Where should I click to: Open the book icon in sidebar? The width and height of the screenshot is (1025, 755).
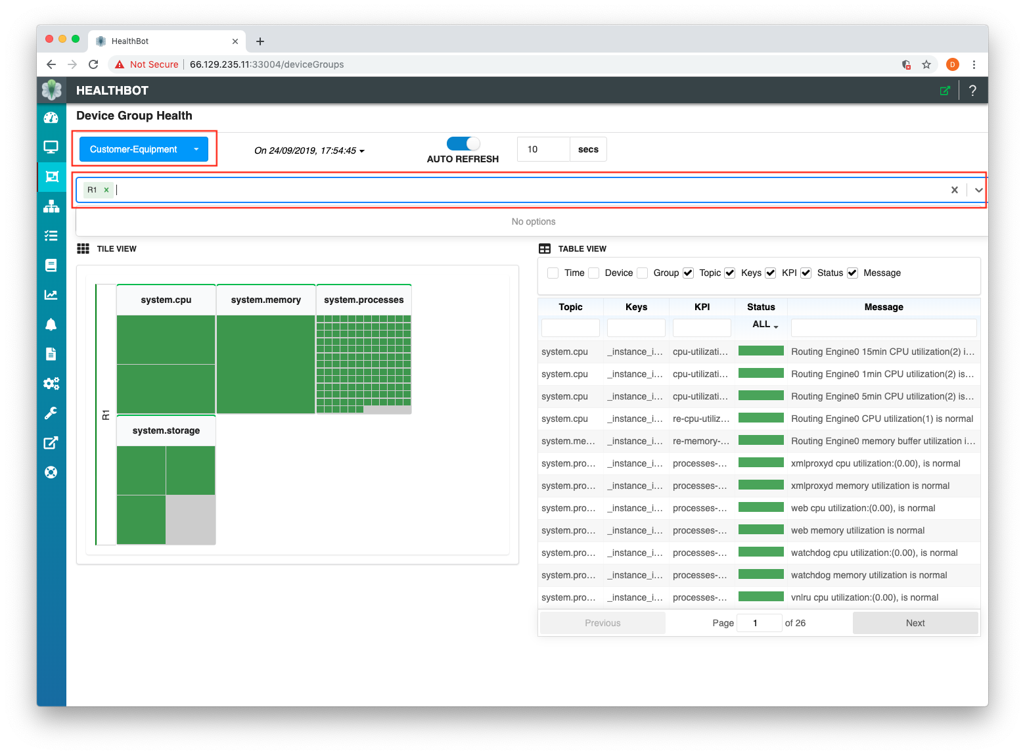(51, 265)
